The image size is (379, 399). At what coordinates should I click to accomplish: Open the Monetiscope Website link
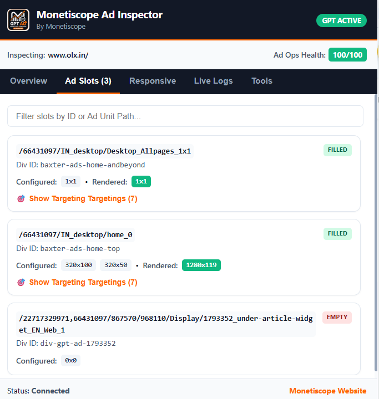point(328,391)
